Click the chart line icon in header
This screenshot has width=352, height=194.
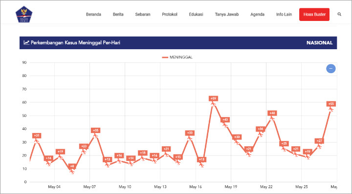click(x=26, y=42)
